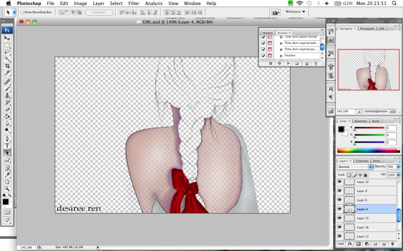Select the History Brush tool

[7, 103]
